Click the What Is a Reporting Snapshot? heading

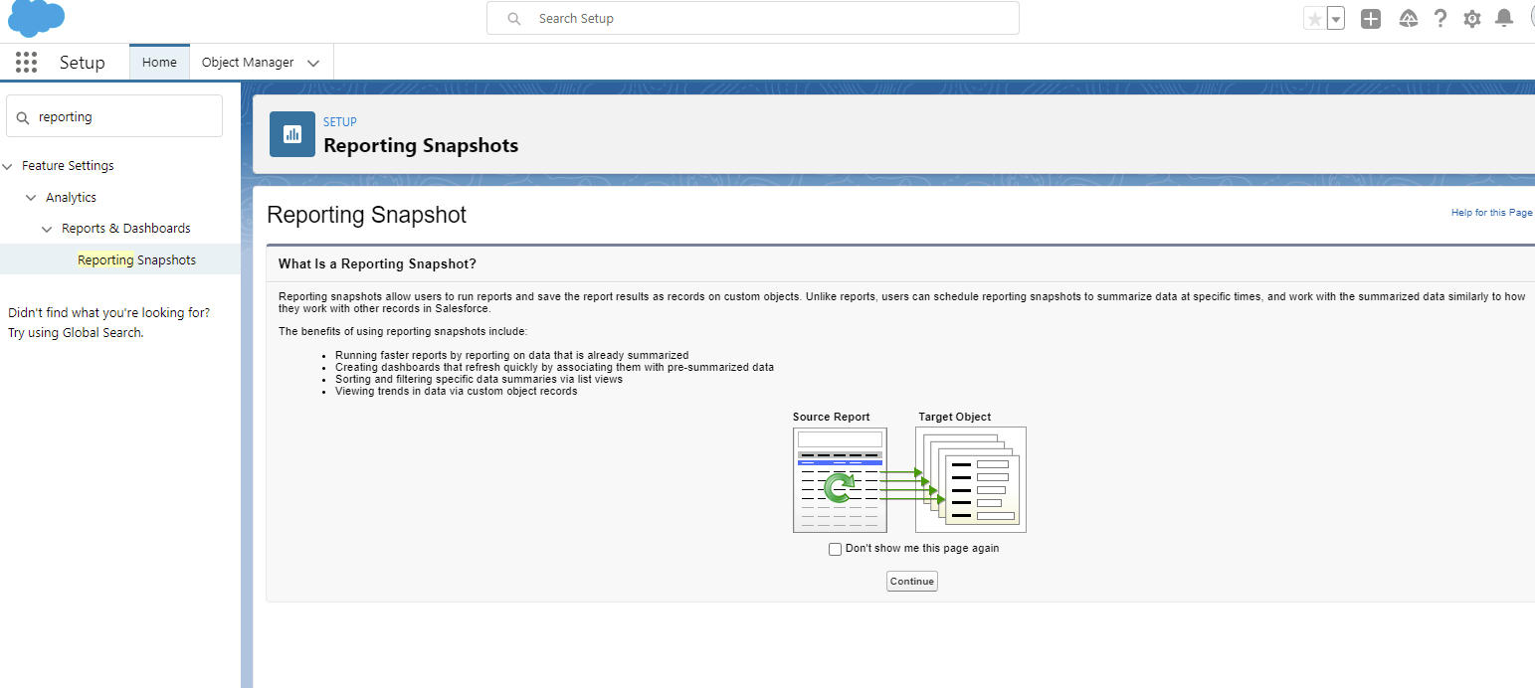point(377,263)
